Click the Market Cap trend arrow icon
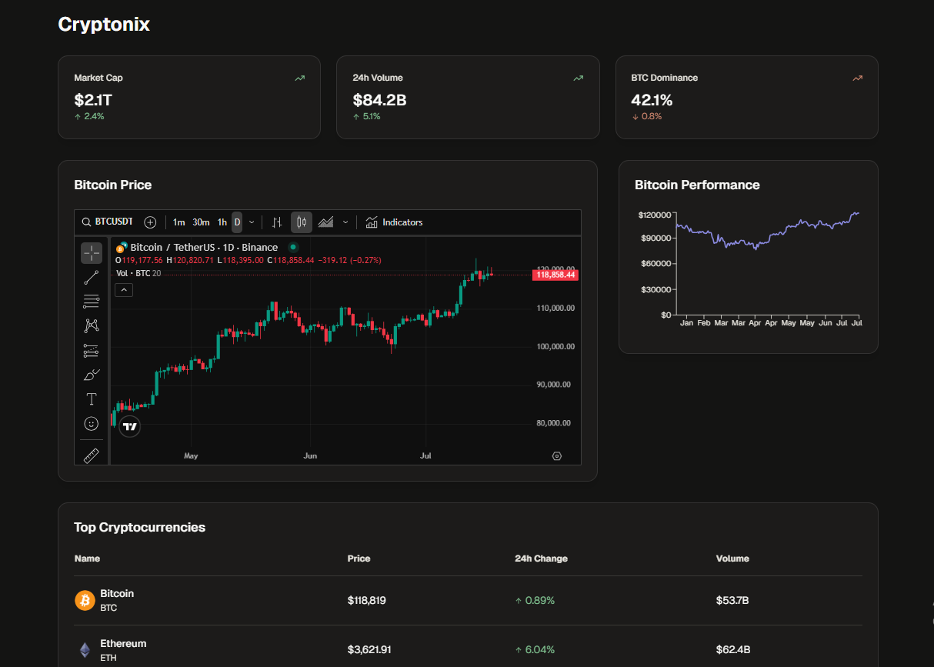 (x=299, y=78)
